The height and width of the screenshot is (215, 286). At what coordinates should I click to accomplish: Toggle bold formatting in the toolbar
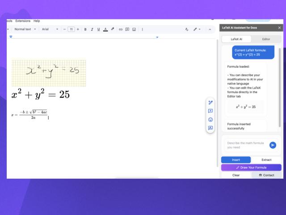coord(85,29)
